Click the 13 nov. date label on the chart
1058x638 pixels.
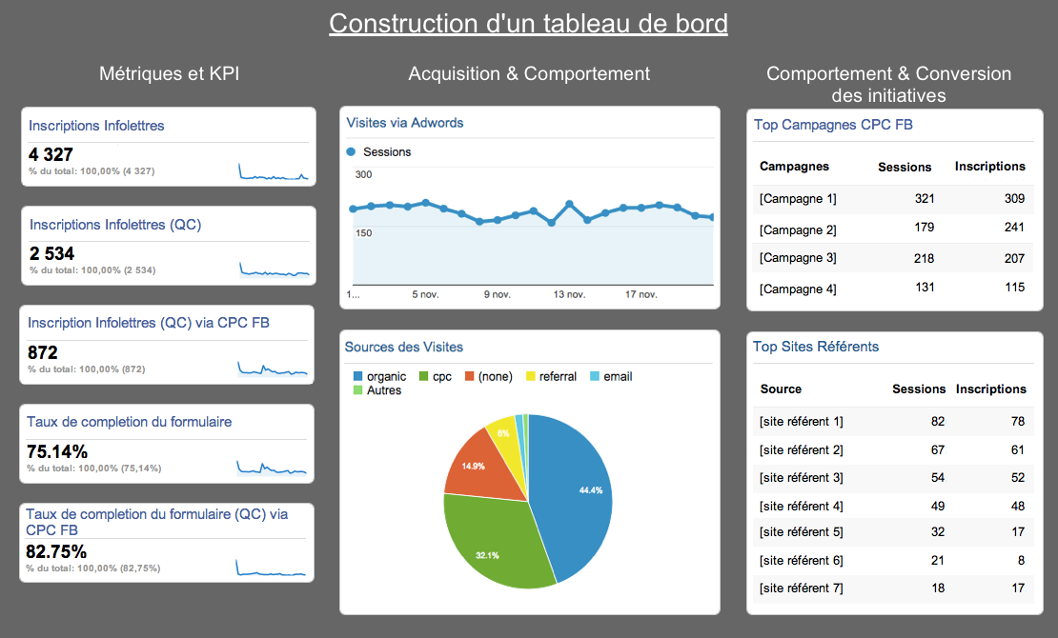[x=569, y=295]
